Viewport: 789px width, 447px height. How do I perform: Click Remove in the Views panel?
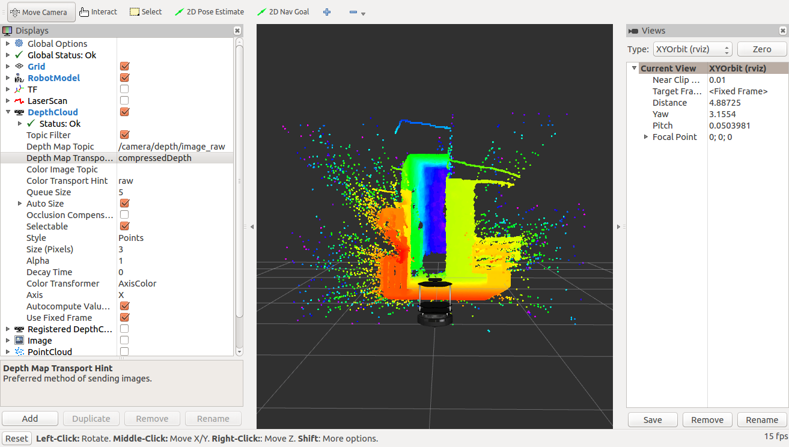[x=707, y=420]
